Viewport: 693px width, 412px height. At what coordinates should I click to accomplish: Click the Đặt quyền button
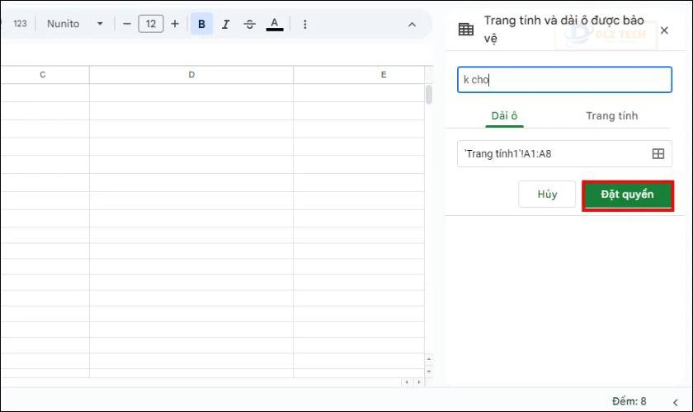tap(628, 194)
